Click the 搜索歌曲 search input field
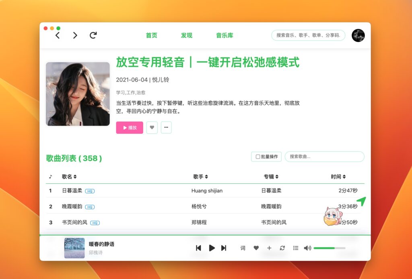This screenshot has height=279, width=412. 324,157
